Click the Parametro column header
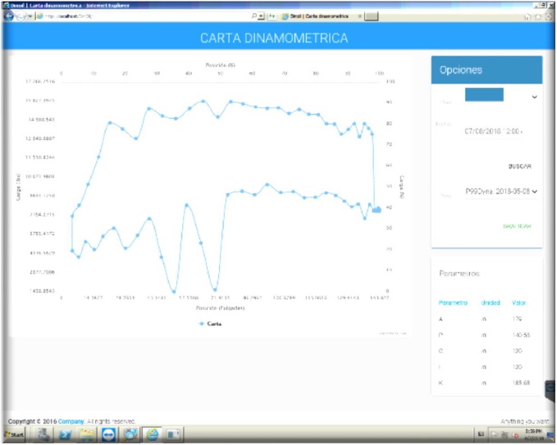 point(453,302)
